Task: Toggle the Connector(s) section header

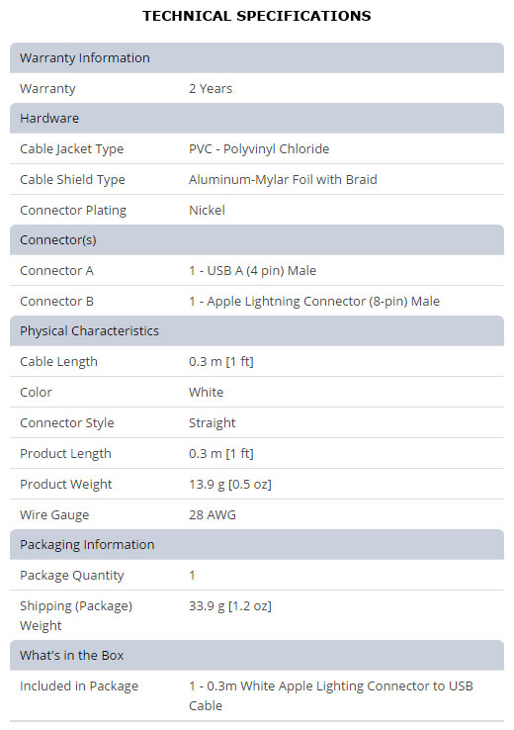Action: (x=257, y=239)
